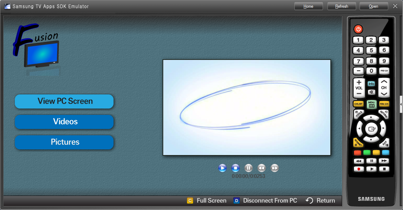Click the grey fast-forward button under the preview
The height and width of the screenshot is (210, 403).
(275, 168)
